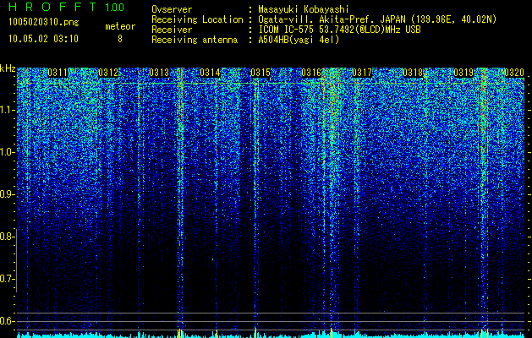Click the 0.6 kHz axis label

tap(7, 321)
